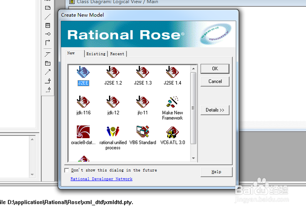The image size is (306, 210).
Task: Pick the Interface lollipop tool
Action: pyautogui.click(x=48, y=34)
